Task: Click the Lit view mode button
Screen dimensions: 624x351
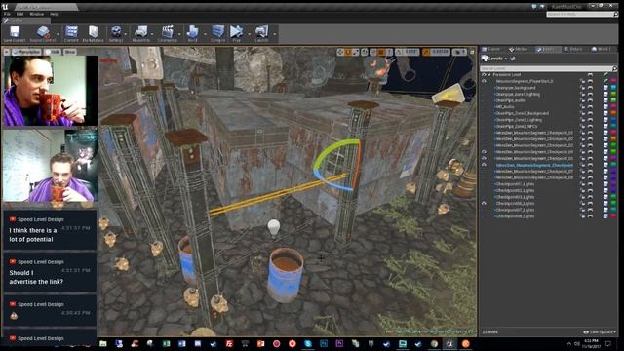Action: 53,52
